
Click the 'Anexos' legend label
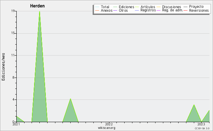tap(106, 10)
